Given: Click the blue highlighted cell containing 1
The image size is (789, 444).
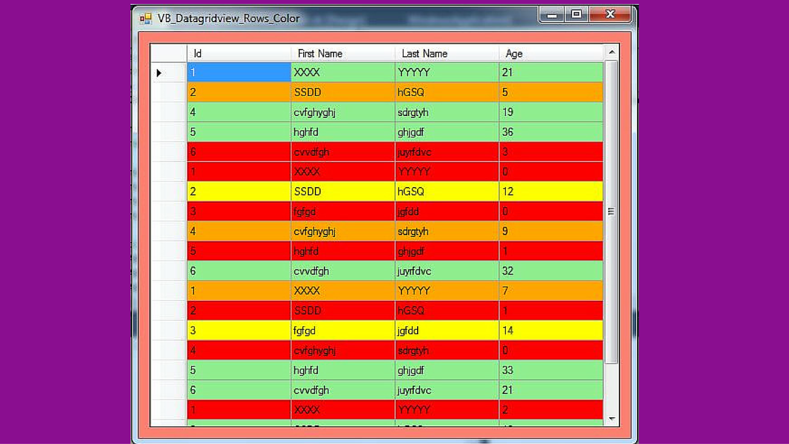Looking at the screenshot, I should coord(238,72).
